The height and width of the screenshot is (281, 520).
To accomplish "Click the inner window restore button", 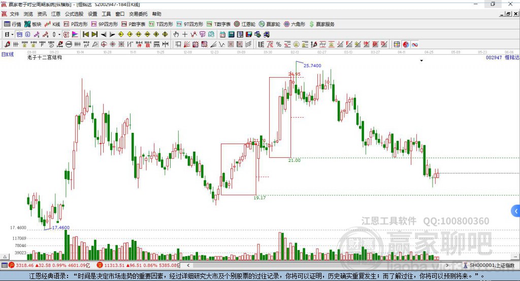I will click(x=508, y=14).
